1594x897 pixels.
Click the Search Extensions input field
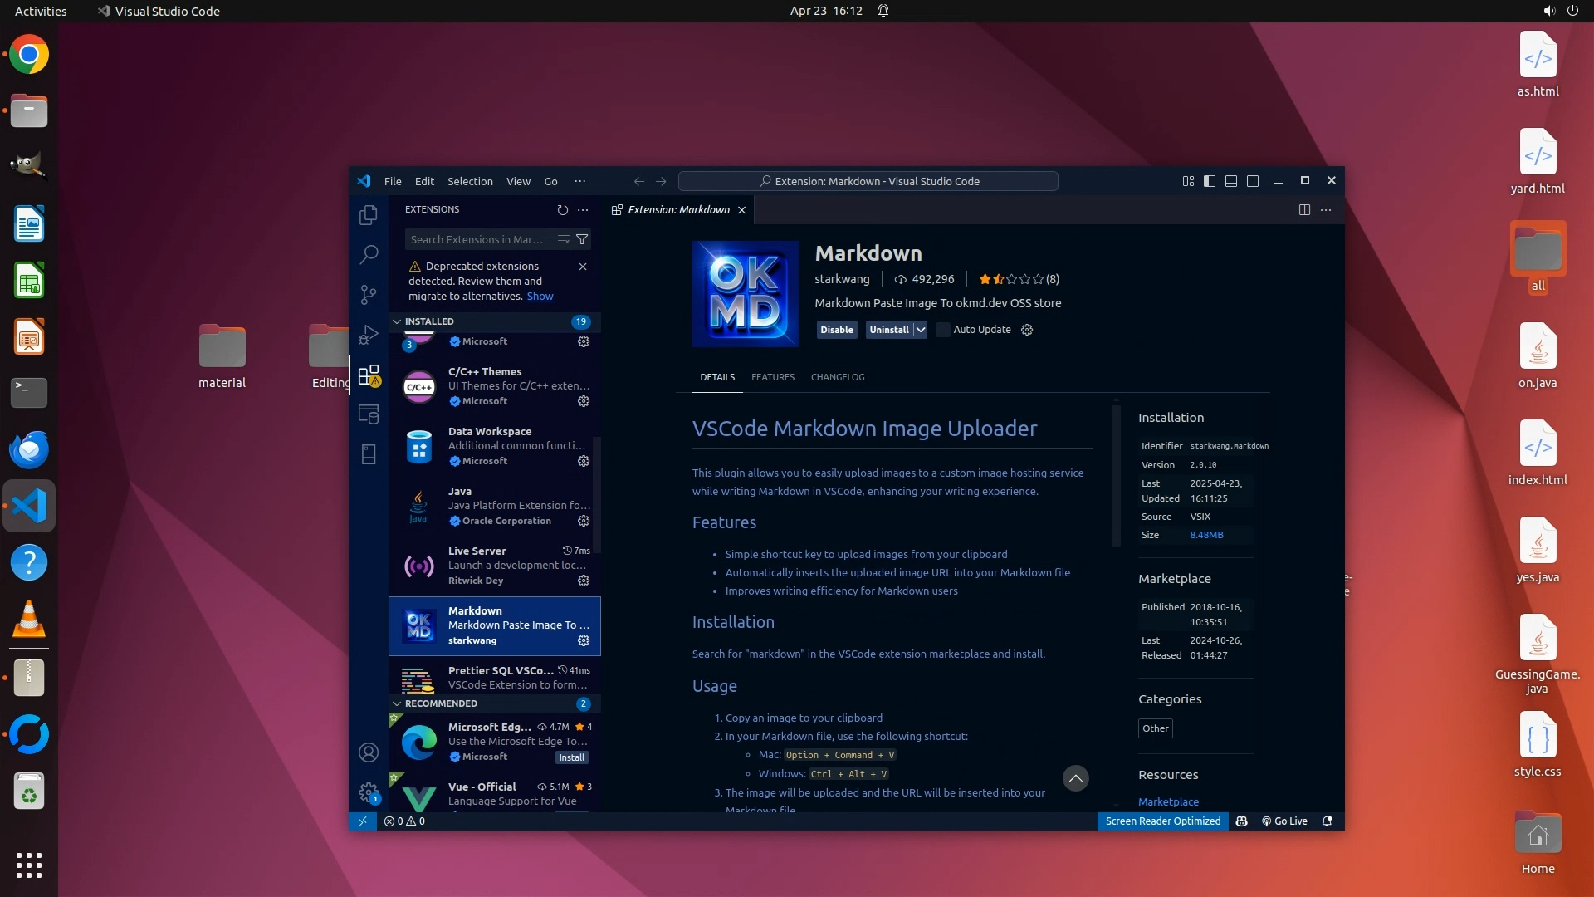tap(477, 239)
